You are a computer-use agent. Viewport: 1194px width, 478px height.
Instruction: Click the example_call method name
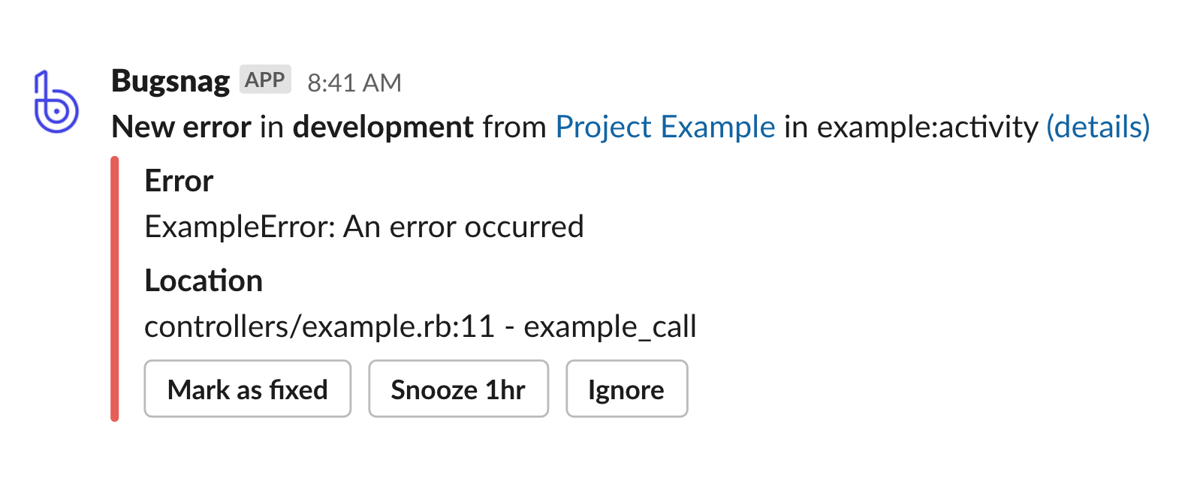point(610,327)
